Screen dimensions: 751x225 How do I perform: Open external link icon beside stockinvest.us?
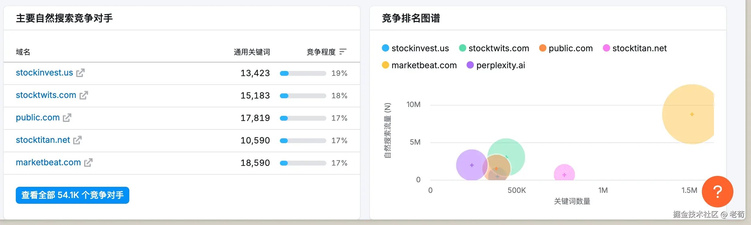click(x=80, y=73)
